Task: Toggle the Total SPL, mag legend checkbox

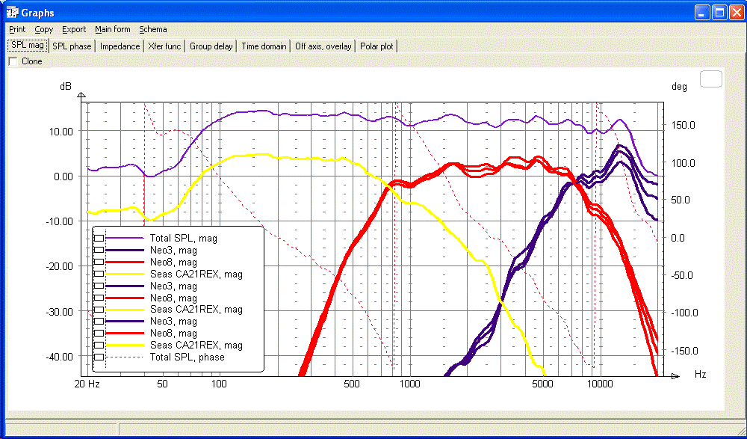Action: 99,238
